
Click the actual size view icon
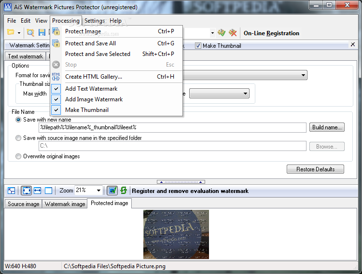[11, 191]
